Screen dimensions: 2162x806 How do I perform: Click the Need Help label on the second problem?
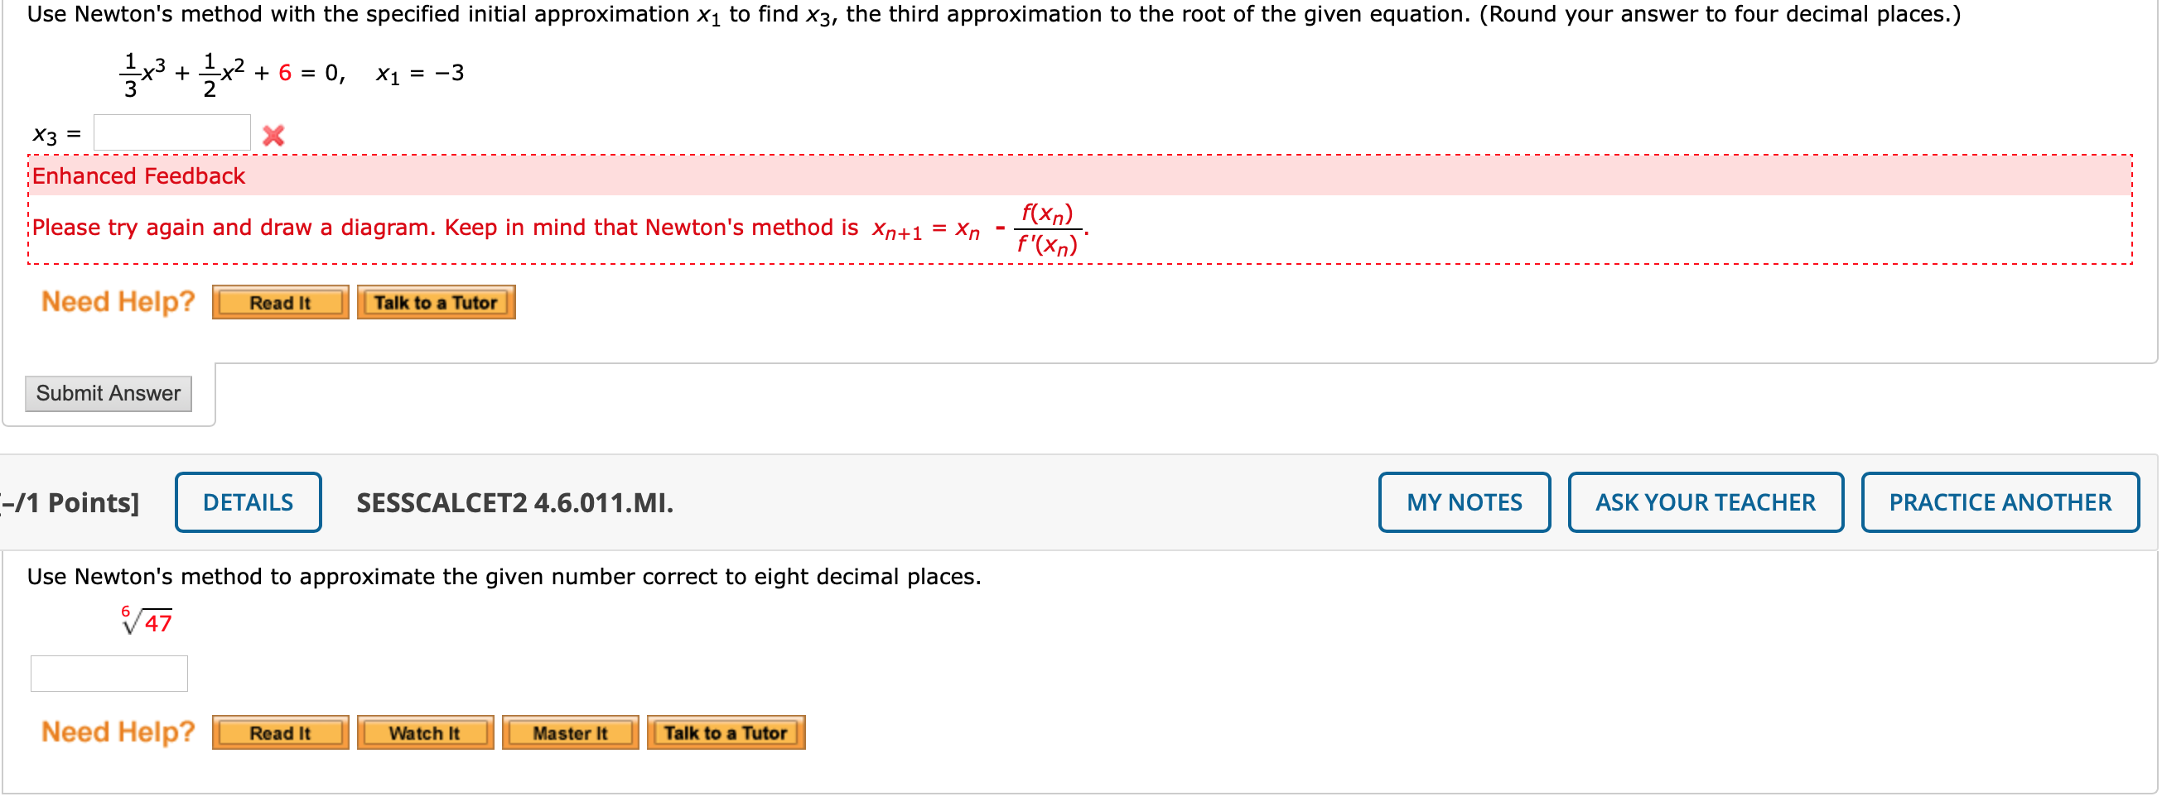coord(117,731)
